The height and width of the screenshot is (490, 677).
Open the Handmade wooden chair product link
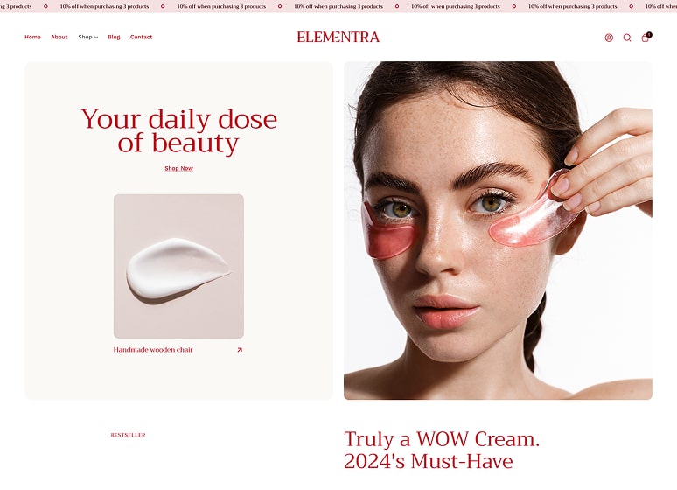click(x=153, y=350)
